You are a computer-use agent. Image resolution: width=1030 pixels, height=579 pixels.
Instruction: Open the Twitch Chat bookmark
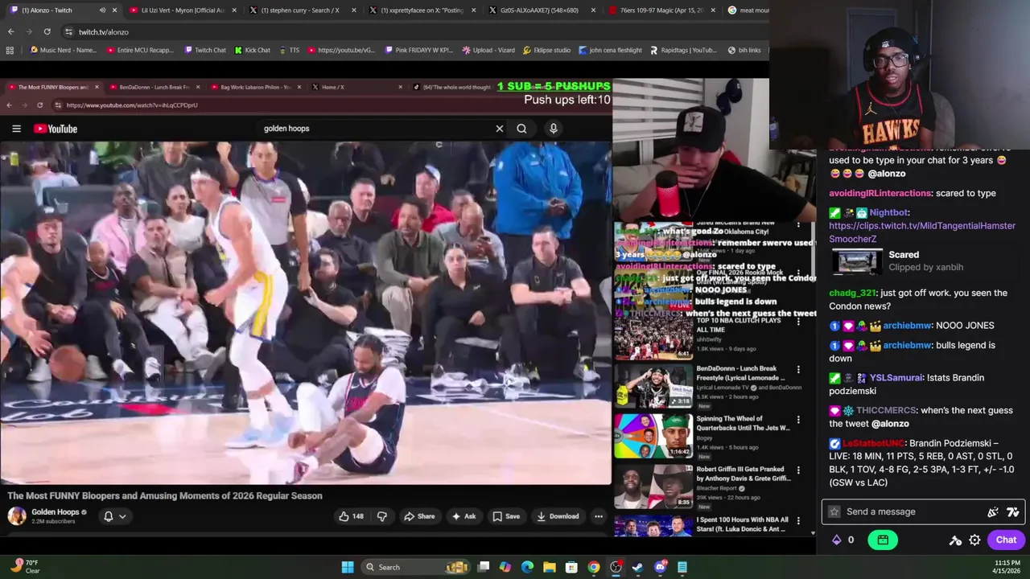(x=204, y=50)
